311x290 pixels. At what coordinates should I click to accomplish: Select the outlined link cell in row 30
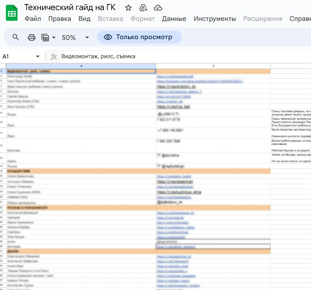coord(213,247)
